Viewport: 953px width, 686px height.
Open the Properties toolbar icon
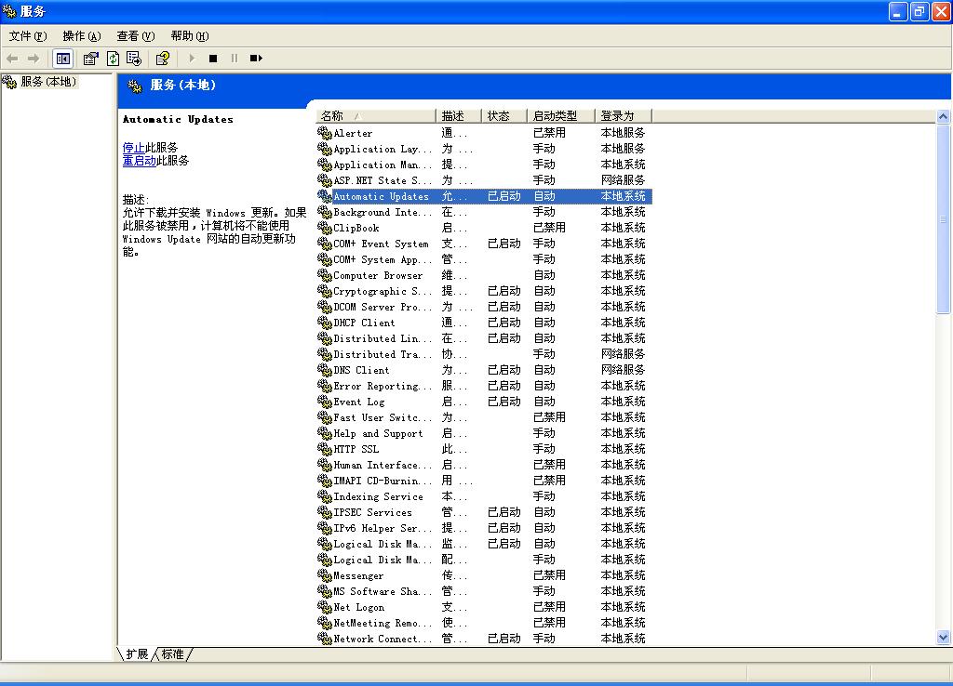pos(90,59)
